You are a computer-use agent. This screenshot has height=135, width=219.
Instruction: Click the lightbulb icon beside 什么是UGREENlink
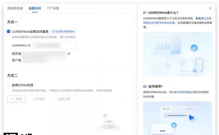tap(53, 31)
